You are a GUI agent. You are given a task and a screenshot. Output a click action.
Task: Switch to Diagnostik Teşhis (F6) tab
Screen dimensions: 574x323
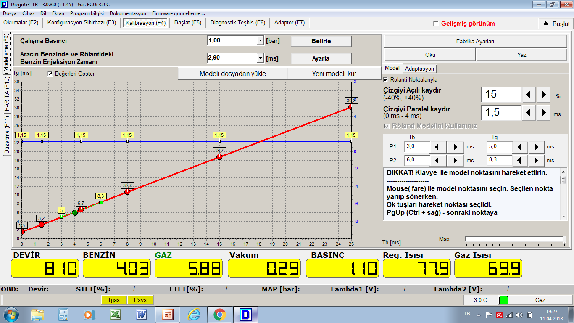[238, 23]
